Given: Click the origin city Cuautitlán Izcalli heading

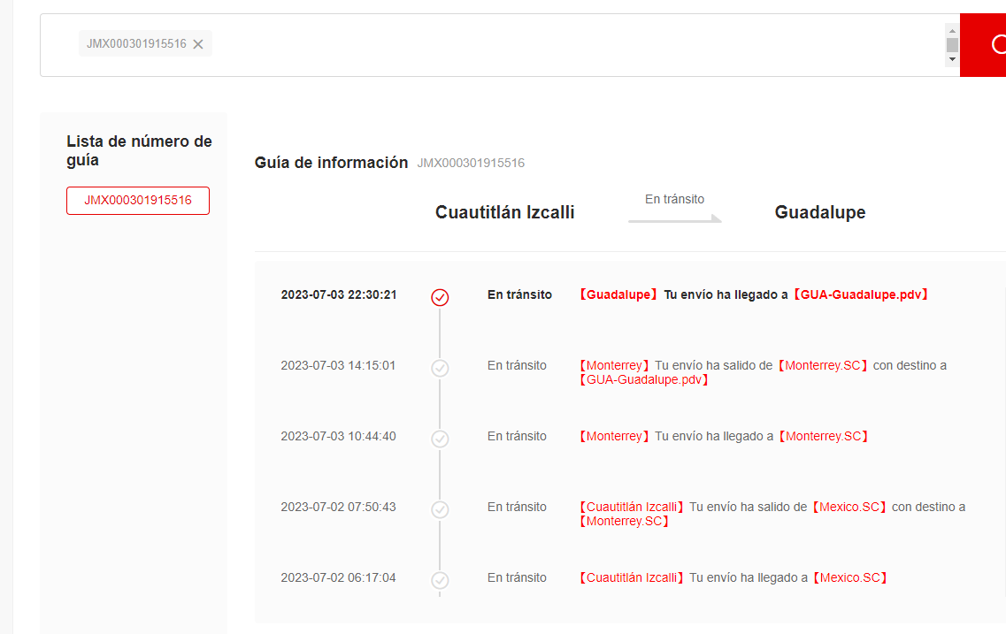Looking at the screenshot, I should point(504,212).
